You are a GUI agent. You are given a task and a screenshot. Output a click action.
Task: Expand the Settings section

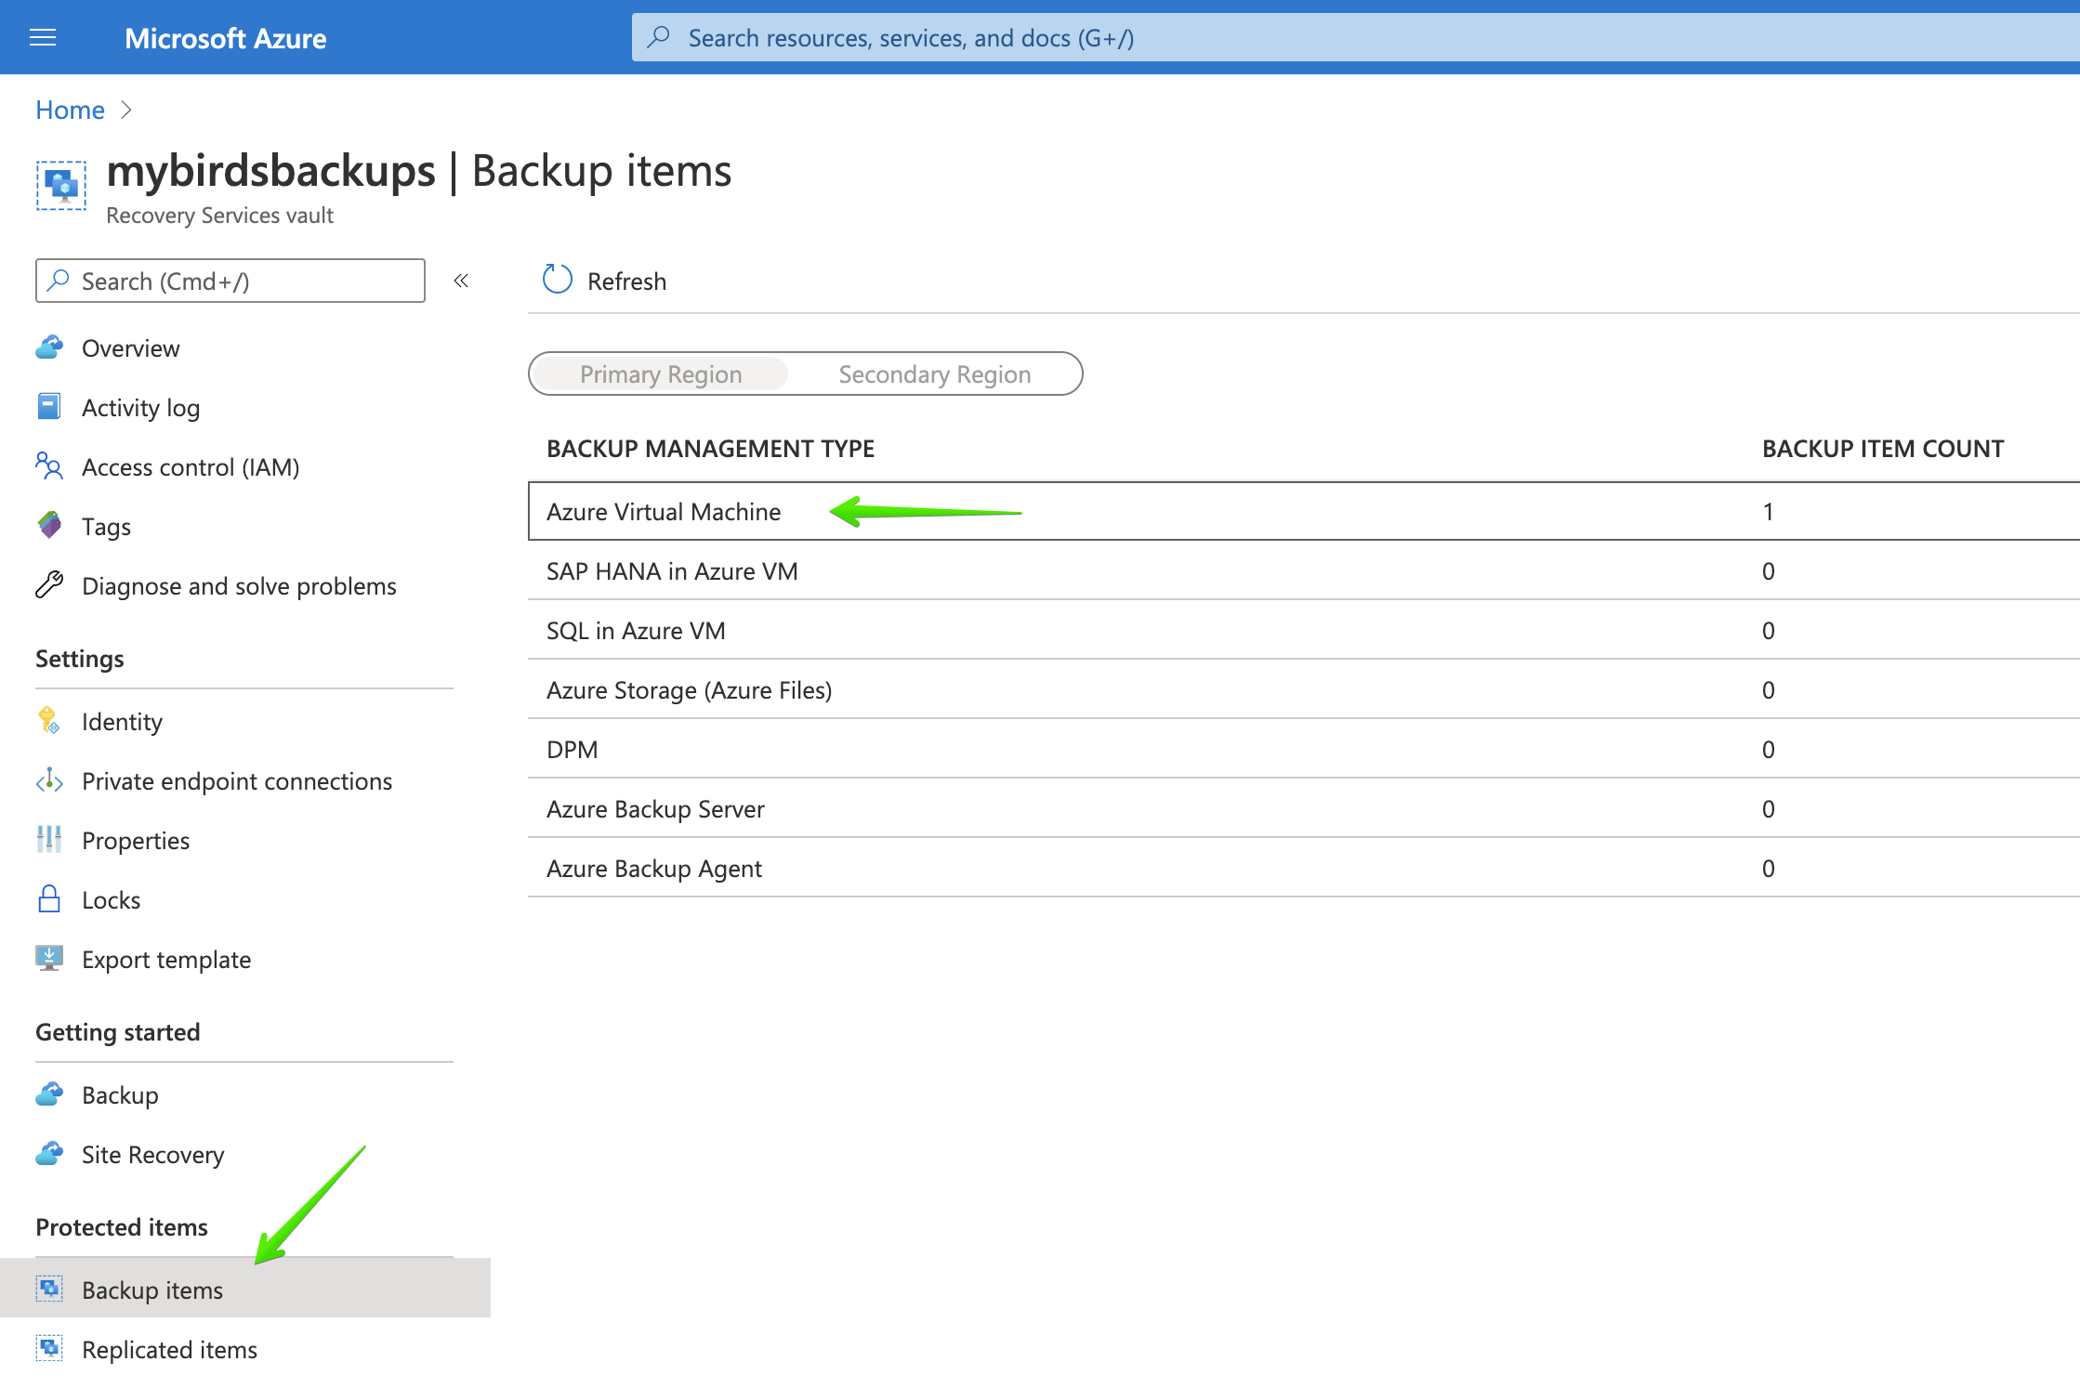pyautogui.click(x=81, y=657)
